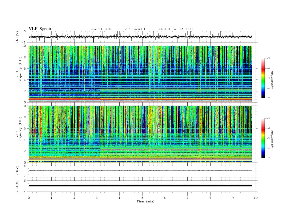This screenshot has height=222, width=288.
Task: Click the 'station=ATH' label
Action: [x=135, y=29]
